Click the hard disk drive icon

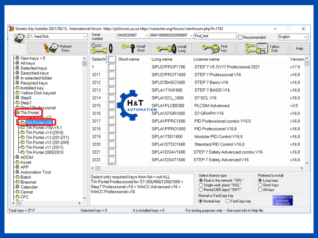[x=19, y=38]
